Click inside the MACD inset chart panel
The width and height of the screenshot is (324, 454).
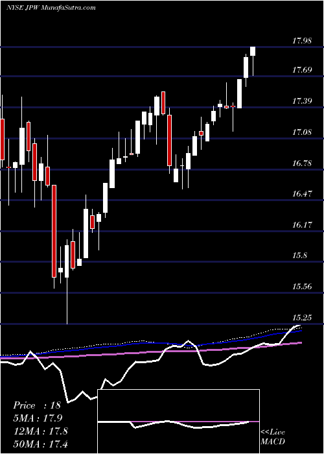178,422
